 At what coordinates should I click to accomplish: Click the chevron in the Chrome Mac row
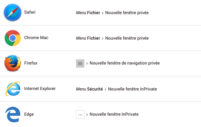click(x=103, y=39)
